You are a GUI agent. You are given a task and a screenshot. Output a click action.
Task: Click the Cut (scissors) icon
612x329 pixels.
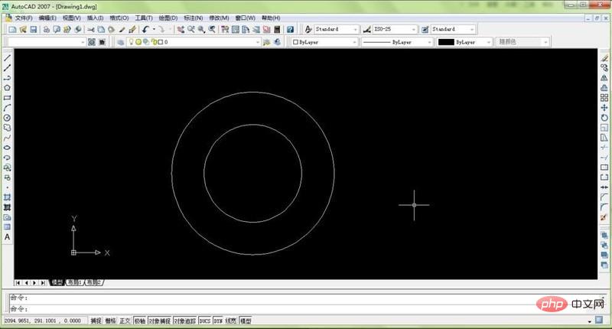[x=90, y=29]
